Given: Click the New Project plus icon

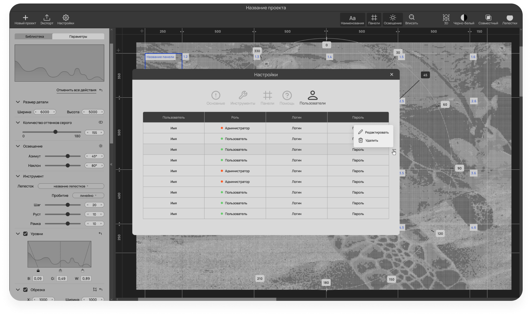Looking at the screenshot, I should pyautogui.click(x=25, y=18).
